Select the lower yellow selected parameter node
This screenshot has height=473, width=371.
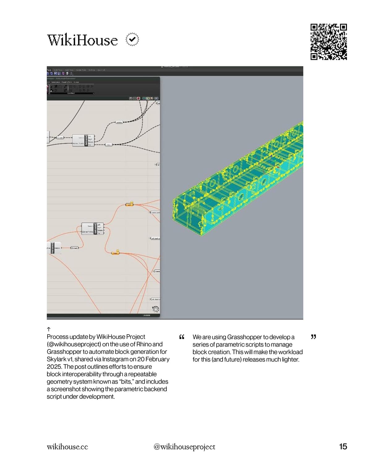coord(116,253)
